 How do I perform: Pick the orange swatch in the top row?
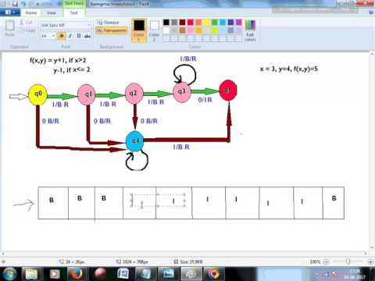(198, 23)
